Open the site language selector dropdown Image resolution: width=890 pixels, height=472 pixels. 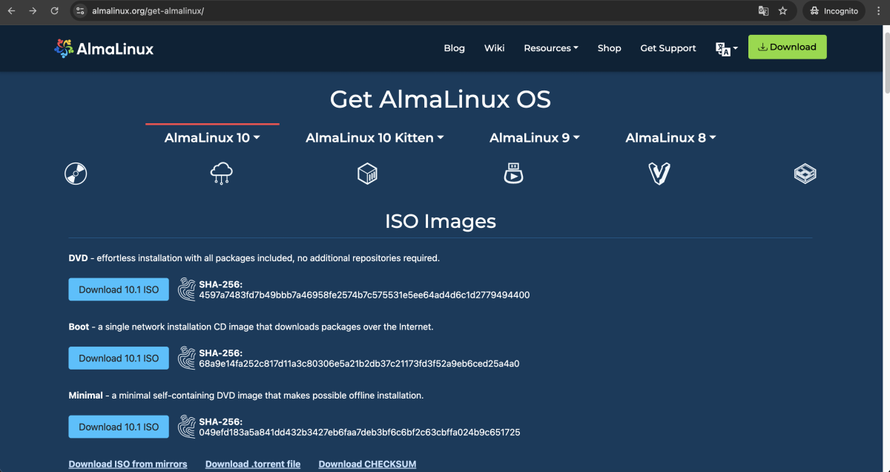coord(722,49)
